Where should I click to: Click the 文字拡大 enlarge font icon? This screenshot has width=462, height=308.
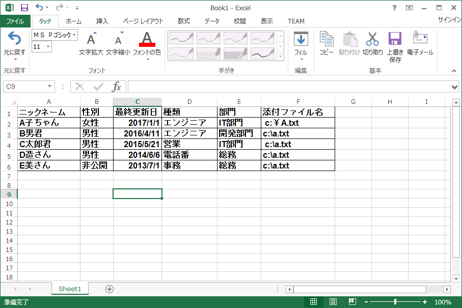coord(91,39)
